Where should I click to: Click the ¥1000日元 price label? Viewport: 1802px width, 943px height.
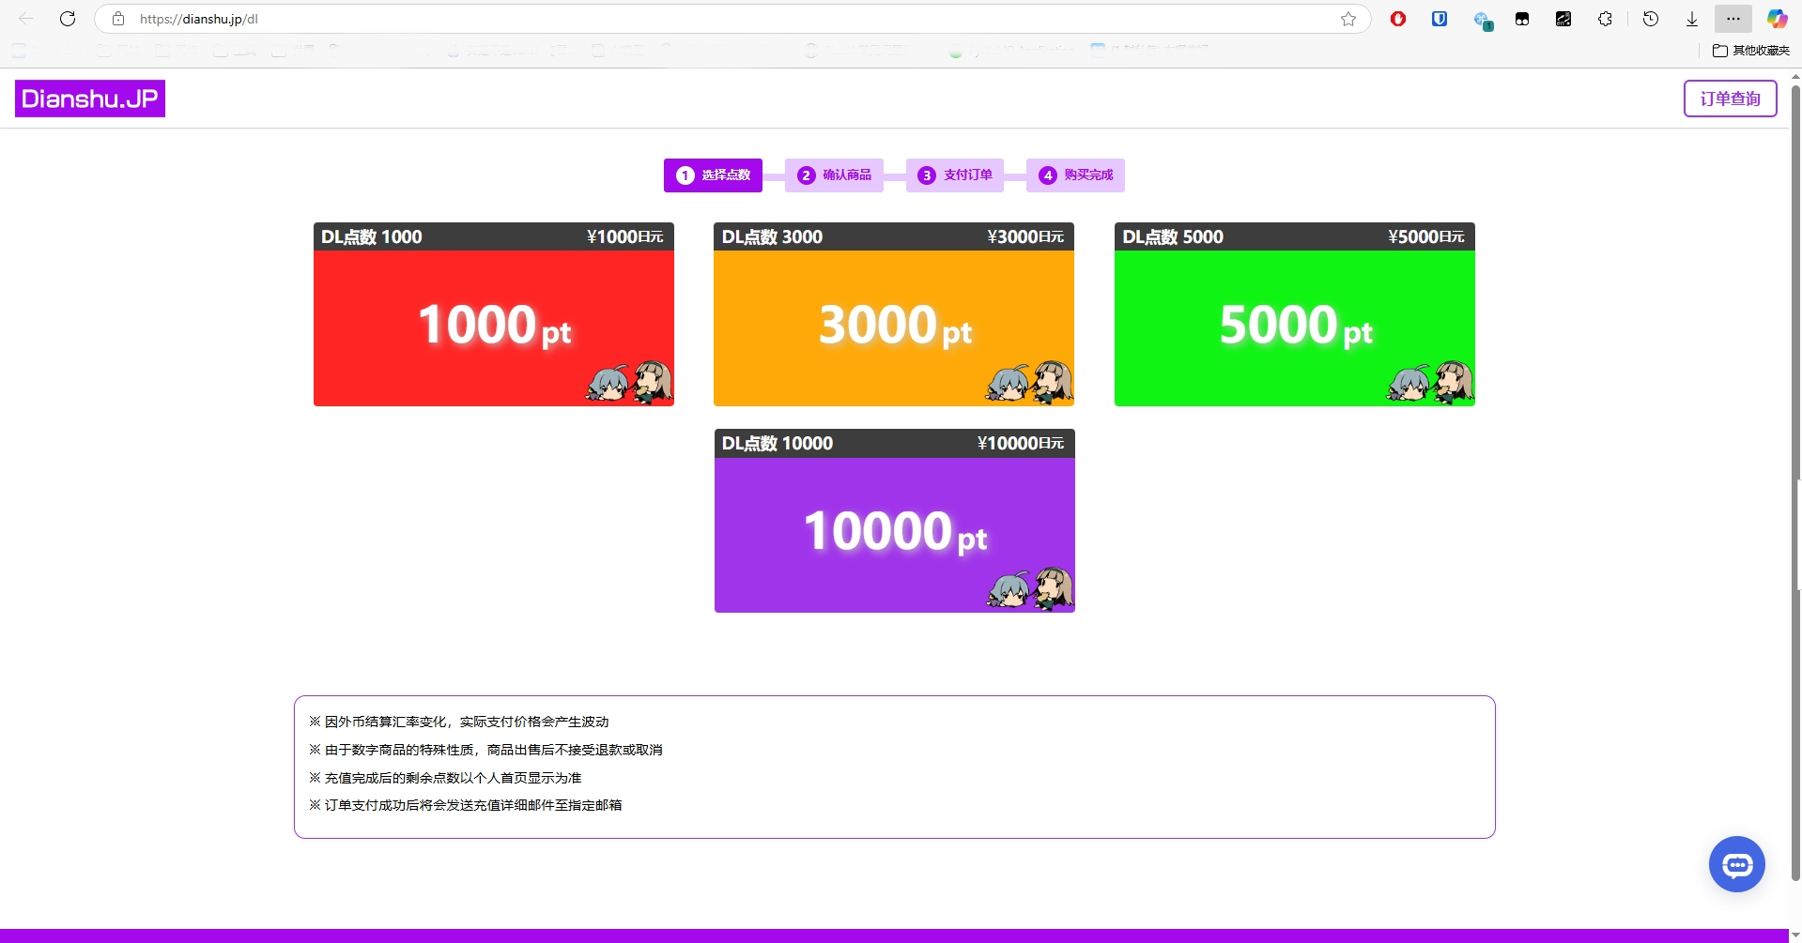pos(625,237)
